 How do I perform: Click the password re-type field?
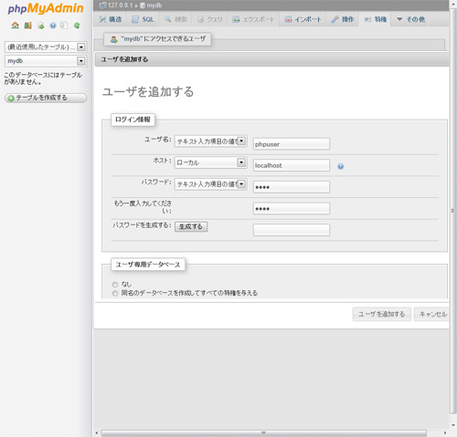coord(292,208)
